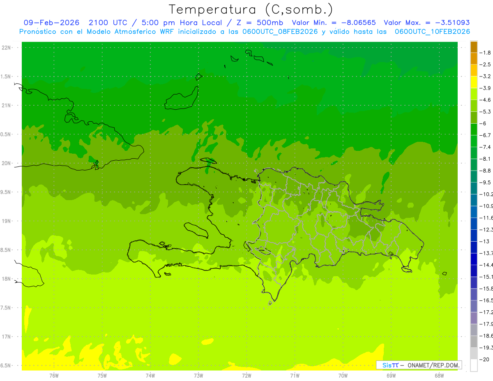Screen dimensions: 493x381
Task: Click the 'Valor Max. = -3.51093' text
Action: click(x=426, y=23)
